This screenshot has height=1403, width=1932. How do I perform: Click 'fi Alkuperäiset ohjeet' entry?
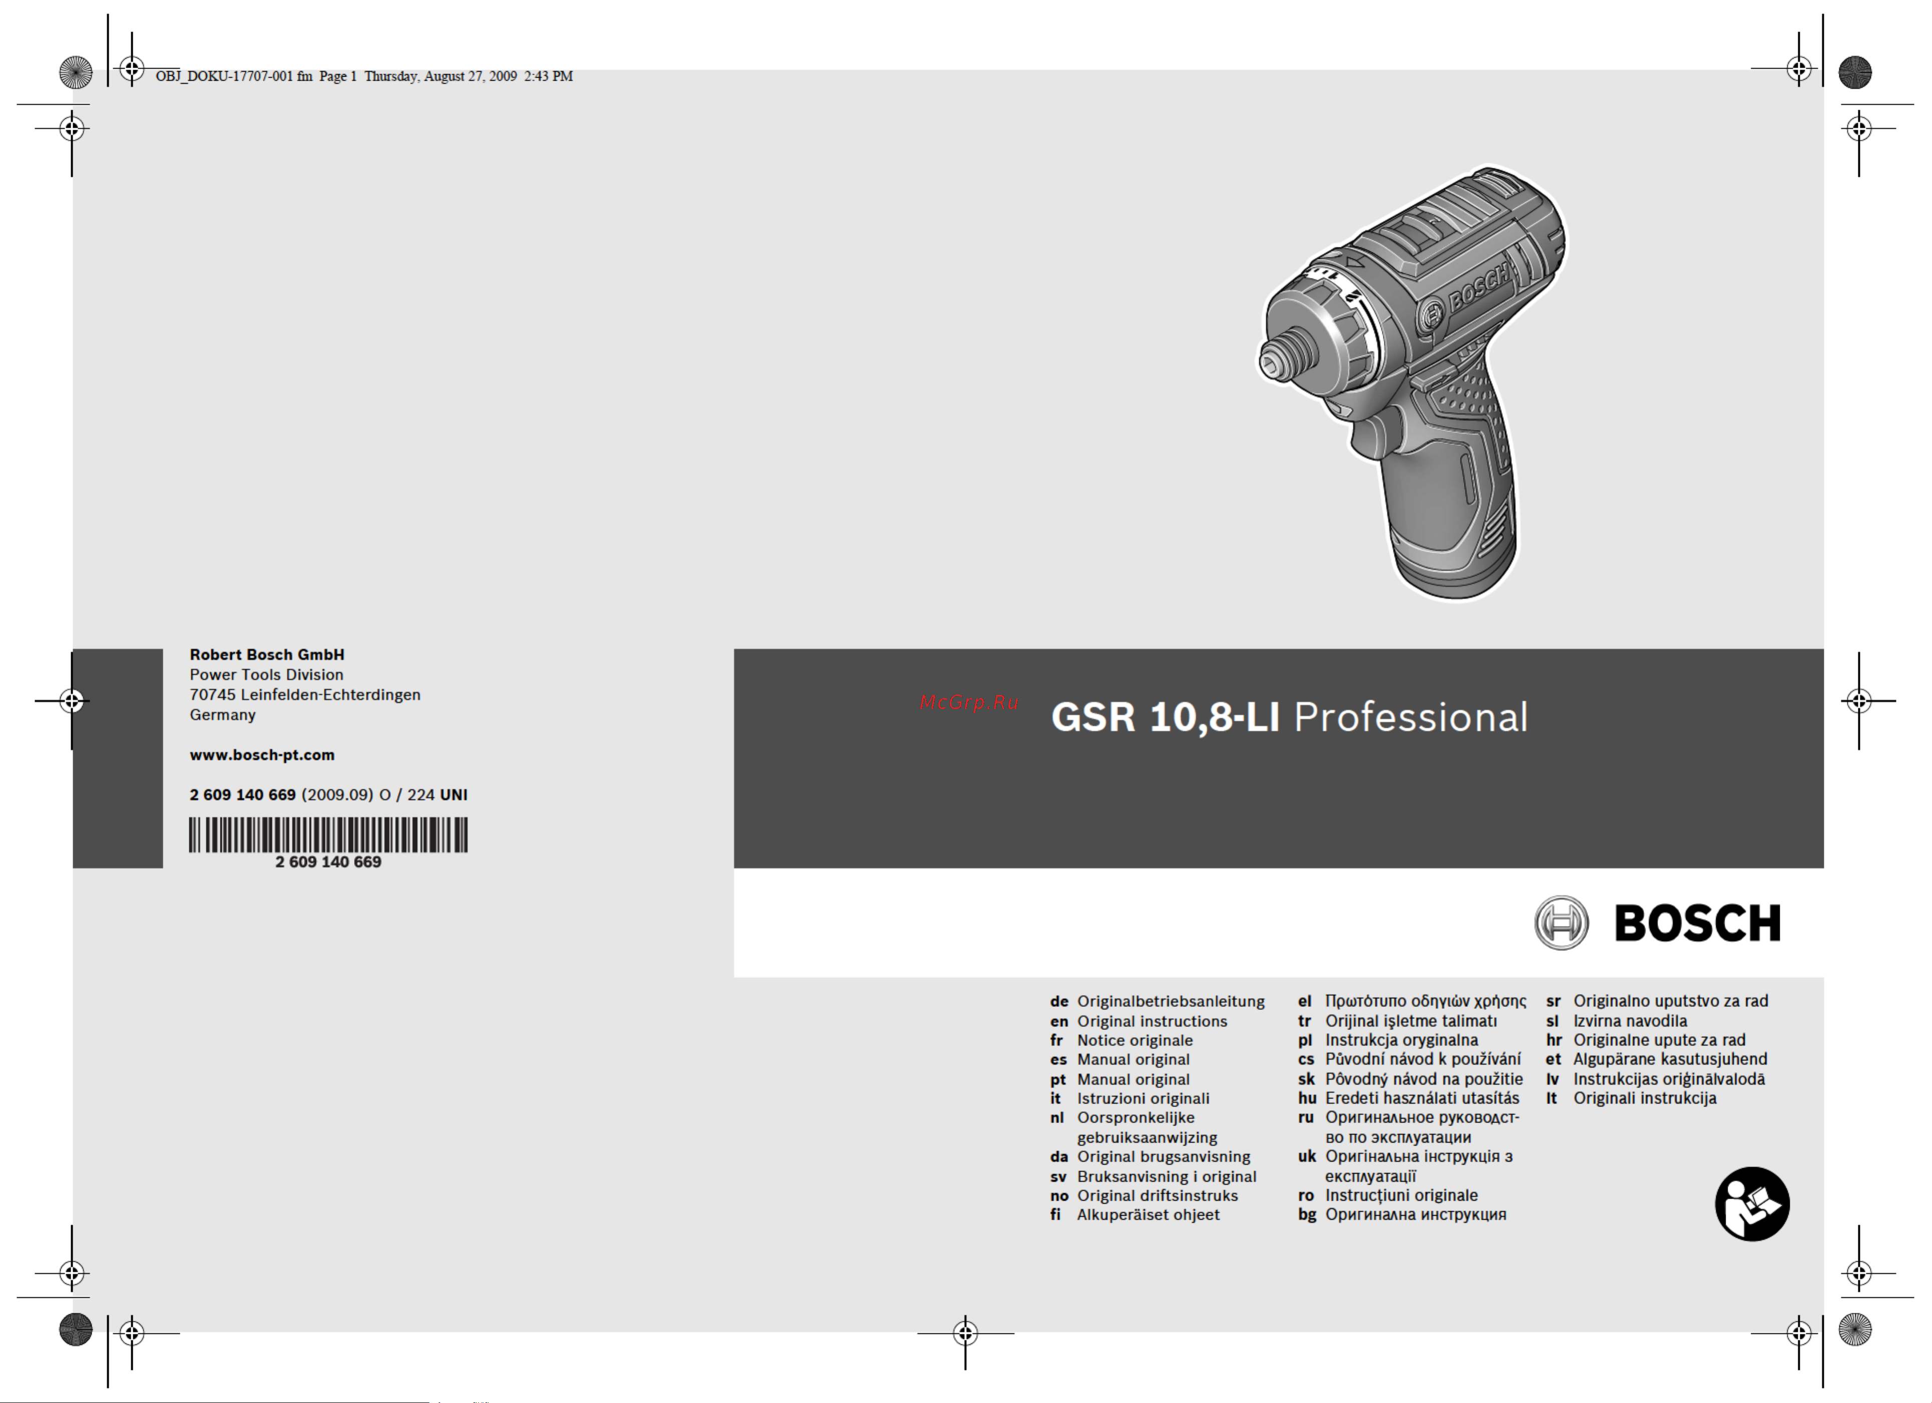point(1135,1215)
